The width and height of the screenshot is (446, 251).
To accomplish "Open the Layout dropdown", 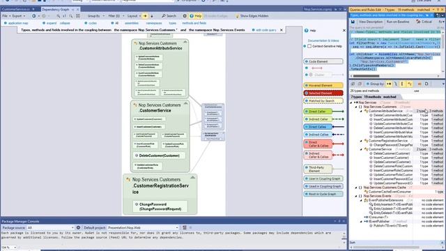I will pos(134,16).
